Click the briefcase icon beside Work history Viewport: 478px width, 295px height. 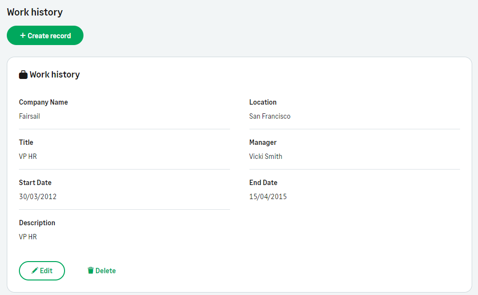click(x=23, y=75)
